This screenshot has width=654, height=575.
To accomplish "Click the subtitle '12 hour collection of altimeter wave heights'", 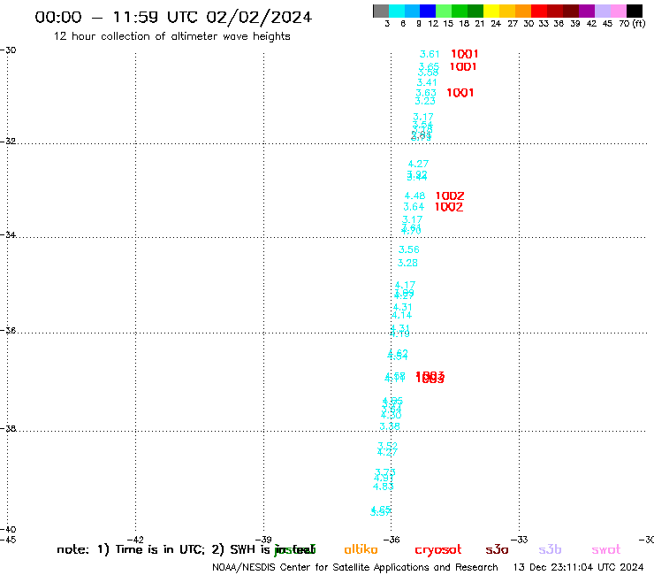I will click(171, 36).
